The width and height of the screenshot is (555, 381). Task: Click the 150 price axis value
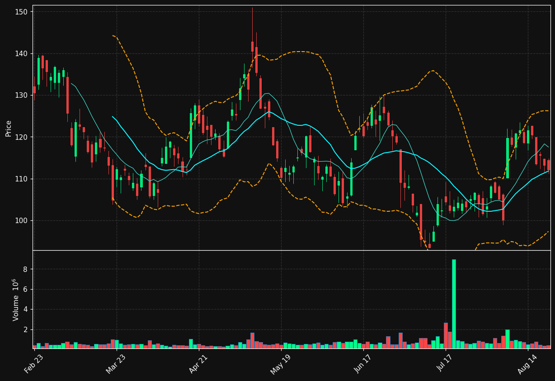(21, 11)
